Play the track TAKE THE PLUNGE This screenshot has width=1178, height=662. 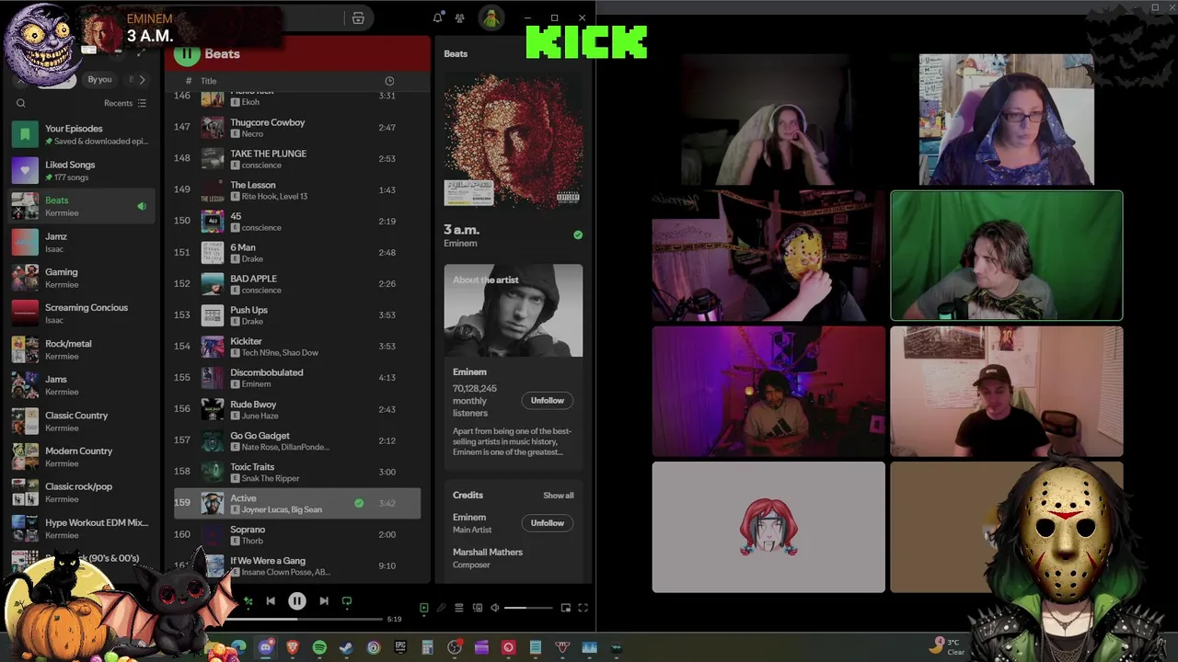click(297, 158)
